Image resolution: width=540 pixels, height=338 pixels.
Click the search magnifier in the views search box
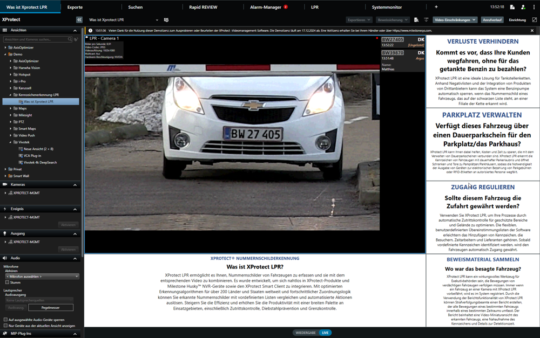coord(70,39)
